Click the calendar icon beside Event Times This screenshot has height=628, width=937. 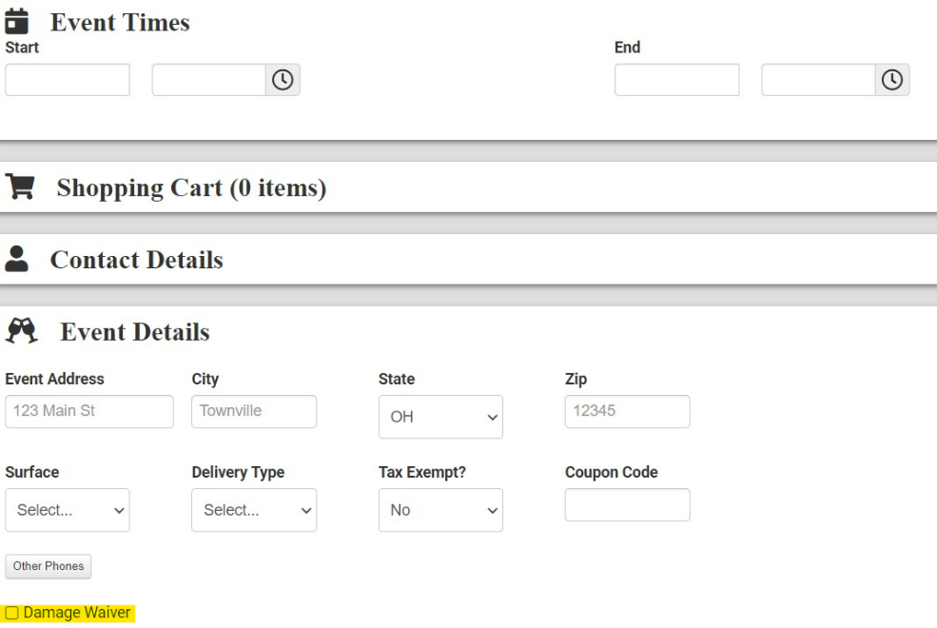click(x=17, y=21)
